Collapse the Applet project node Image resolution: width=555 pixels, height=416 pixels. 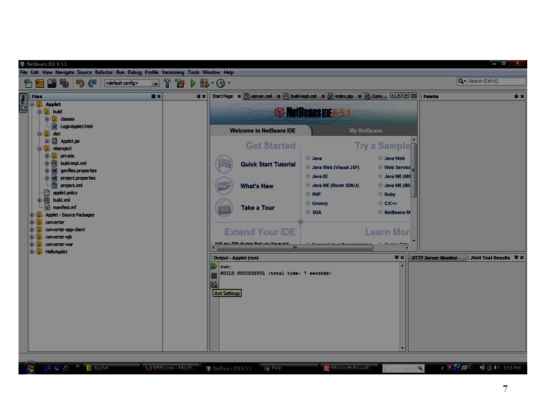click(x=32, y=105)
